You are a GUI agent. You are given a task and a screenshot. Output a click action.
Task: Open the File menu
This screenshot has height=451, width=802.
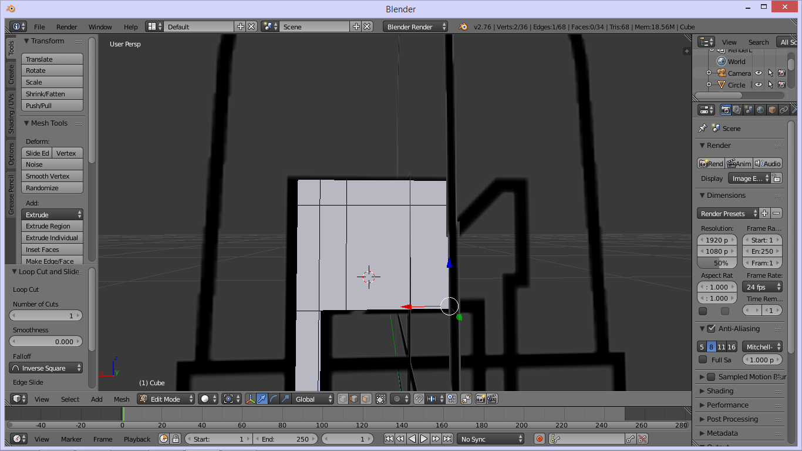pyautogui.click(x=39, y=26)
